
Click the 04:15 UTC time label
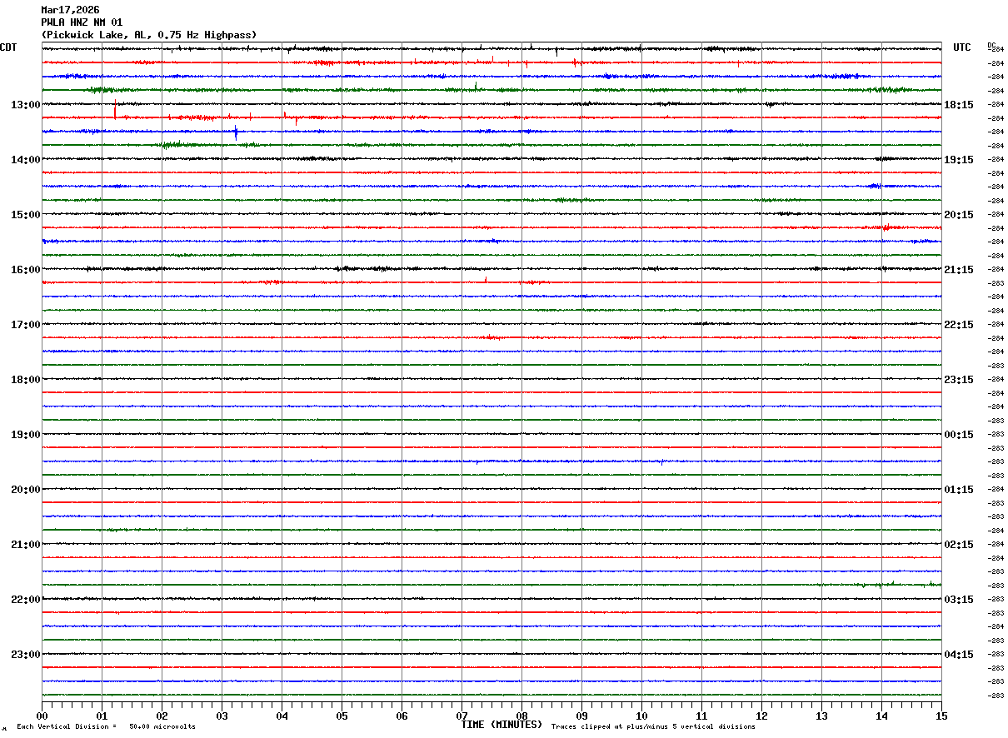pos(959,655)
